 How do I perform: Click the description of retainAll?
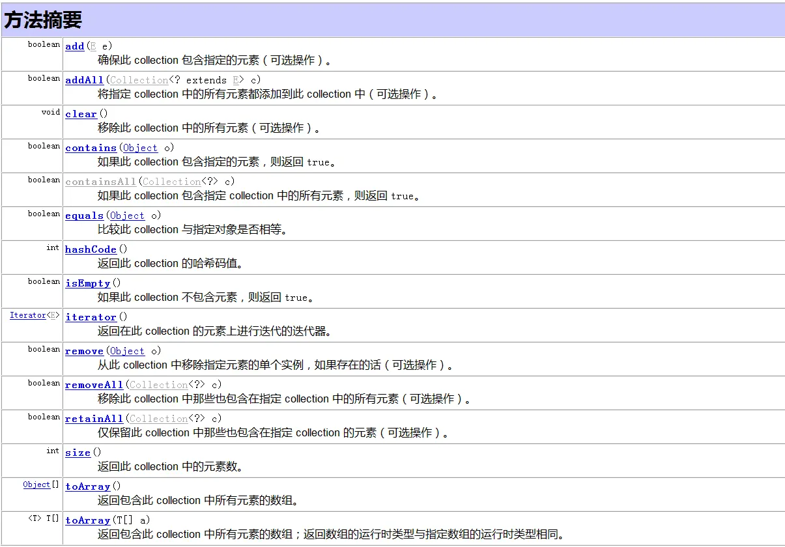tap(274, 433)
